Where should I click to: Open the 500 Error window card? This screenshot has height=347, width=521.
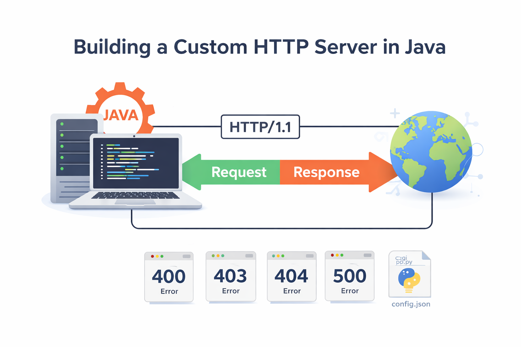350,276
